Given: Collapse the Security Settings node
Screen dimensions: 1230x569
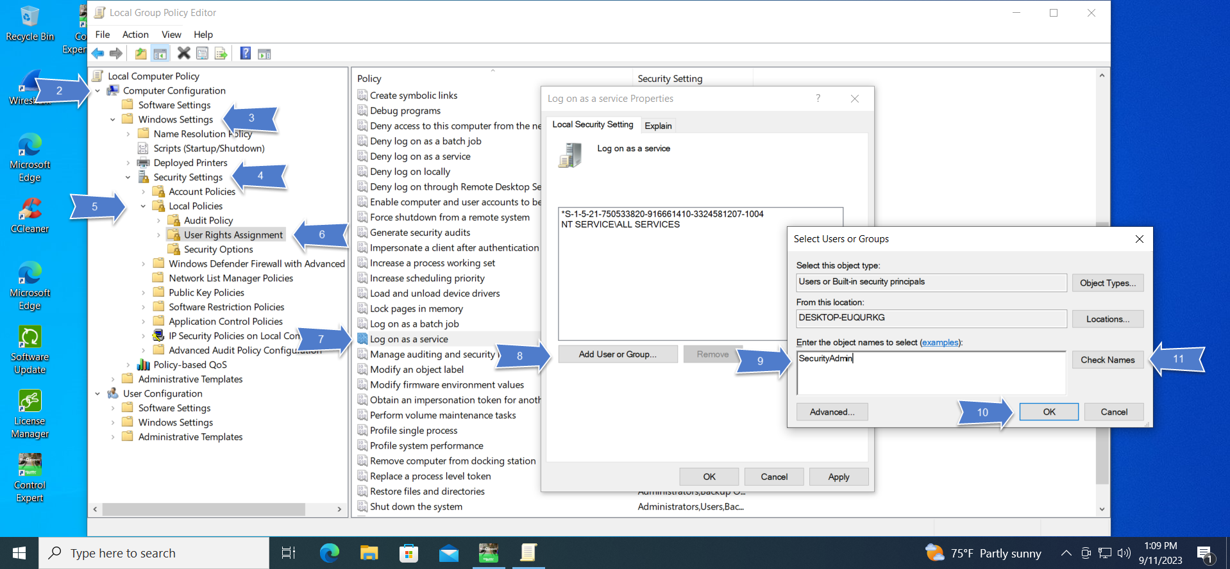Looking at the screenshot, I should [x=128, y=177].
